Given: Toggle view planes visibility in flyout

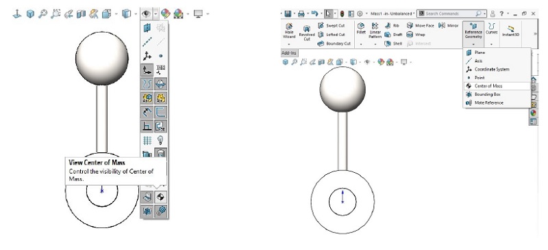Looking at the screenshot, I should pyautogui.click(x=147, y=28).
